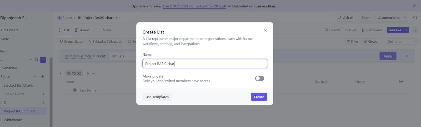The width and height of the screenshot is (421, 127).
Task: Click the sidebar plus button to create new
Action: tap(43, 60)
